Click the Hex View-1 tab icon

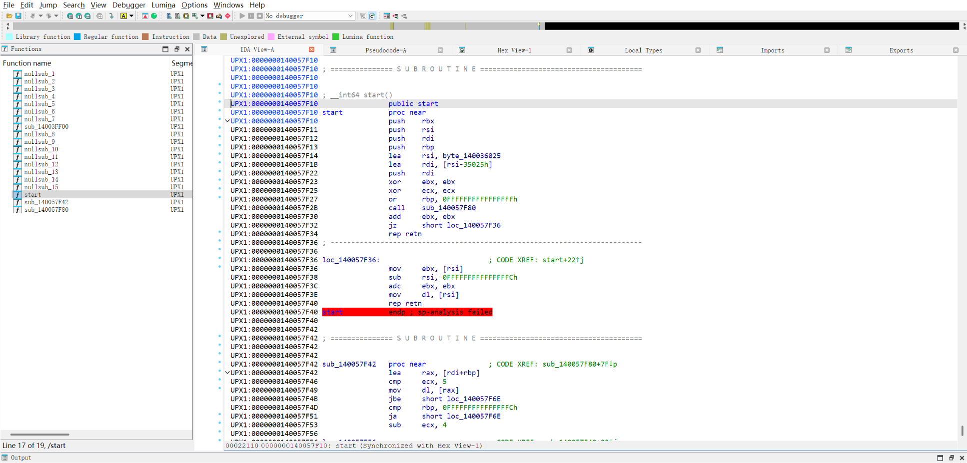coord(462,50)
